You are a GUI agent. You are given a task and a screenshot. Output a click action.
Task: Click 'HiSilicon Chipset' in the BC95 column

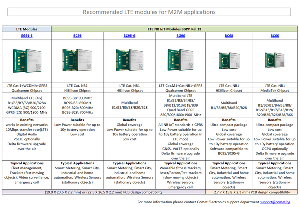coord(77,90)
